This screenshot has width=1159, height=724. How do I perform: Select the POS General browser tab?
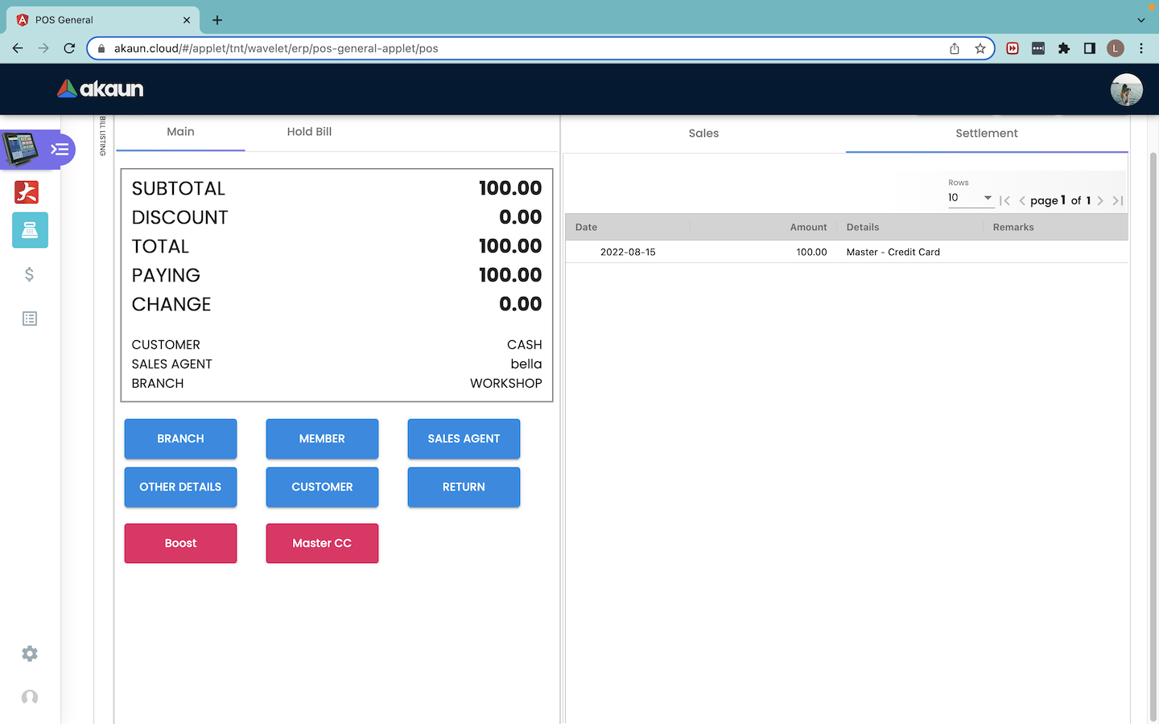tap(102, 20)
